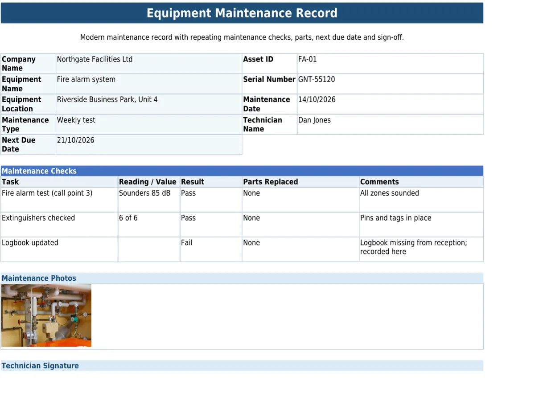The height and width of the screenshot is (401, 535).
Task: Click the 'Logbook updated' task cell
Action: click(59, 250)
